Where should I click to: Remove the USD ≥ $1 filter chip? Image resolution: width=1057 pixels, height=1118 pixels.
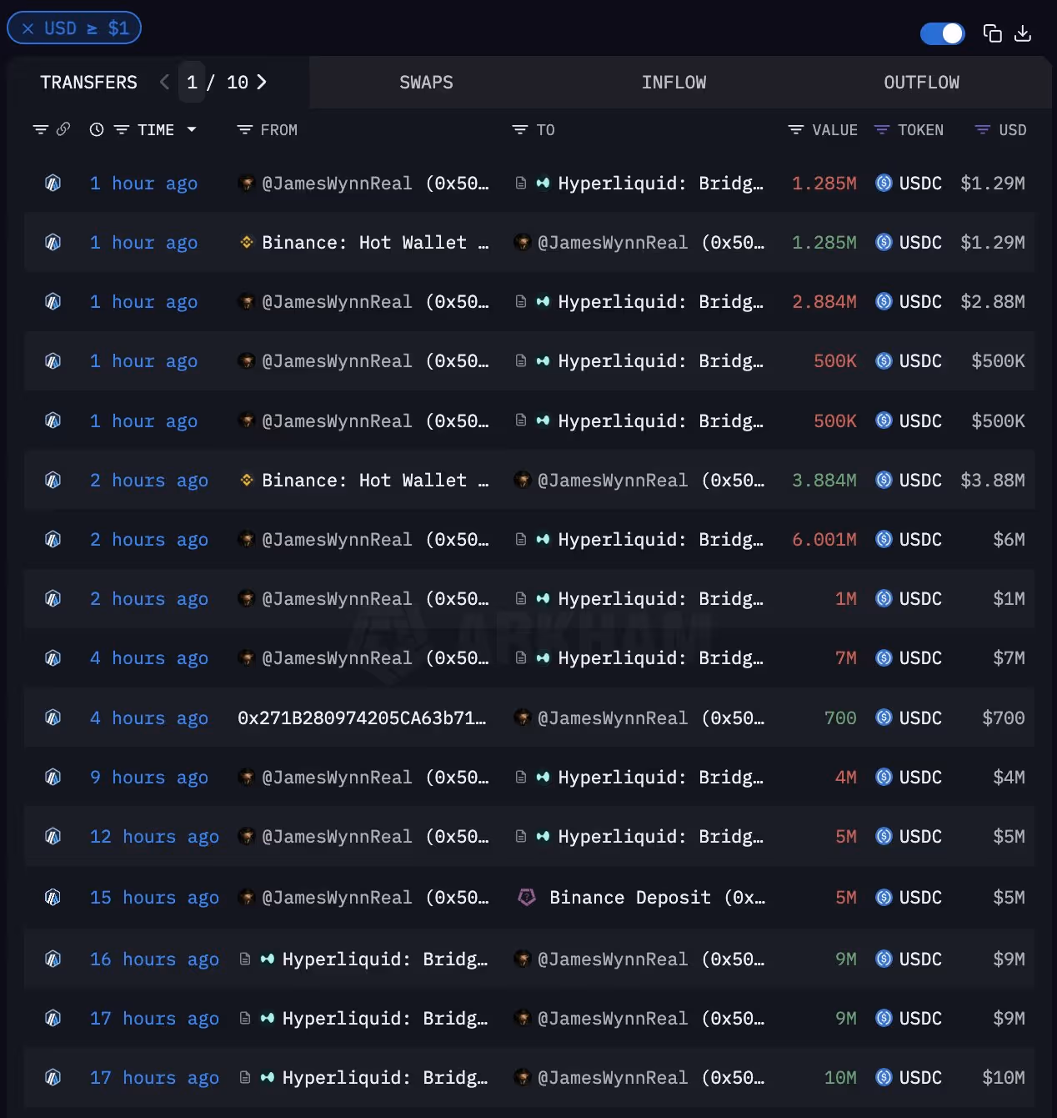pos(27,28)
